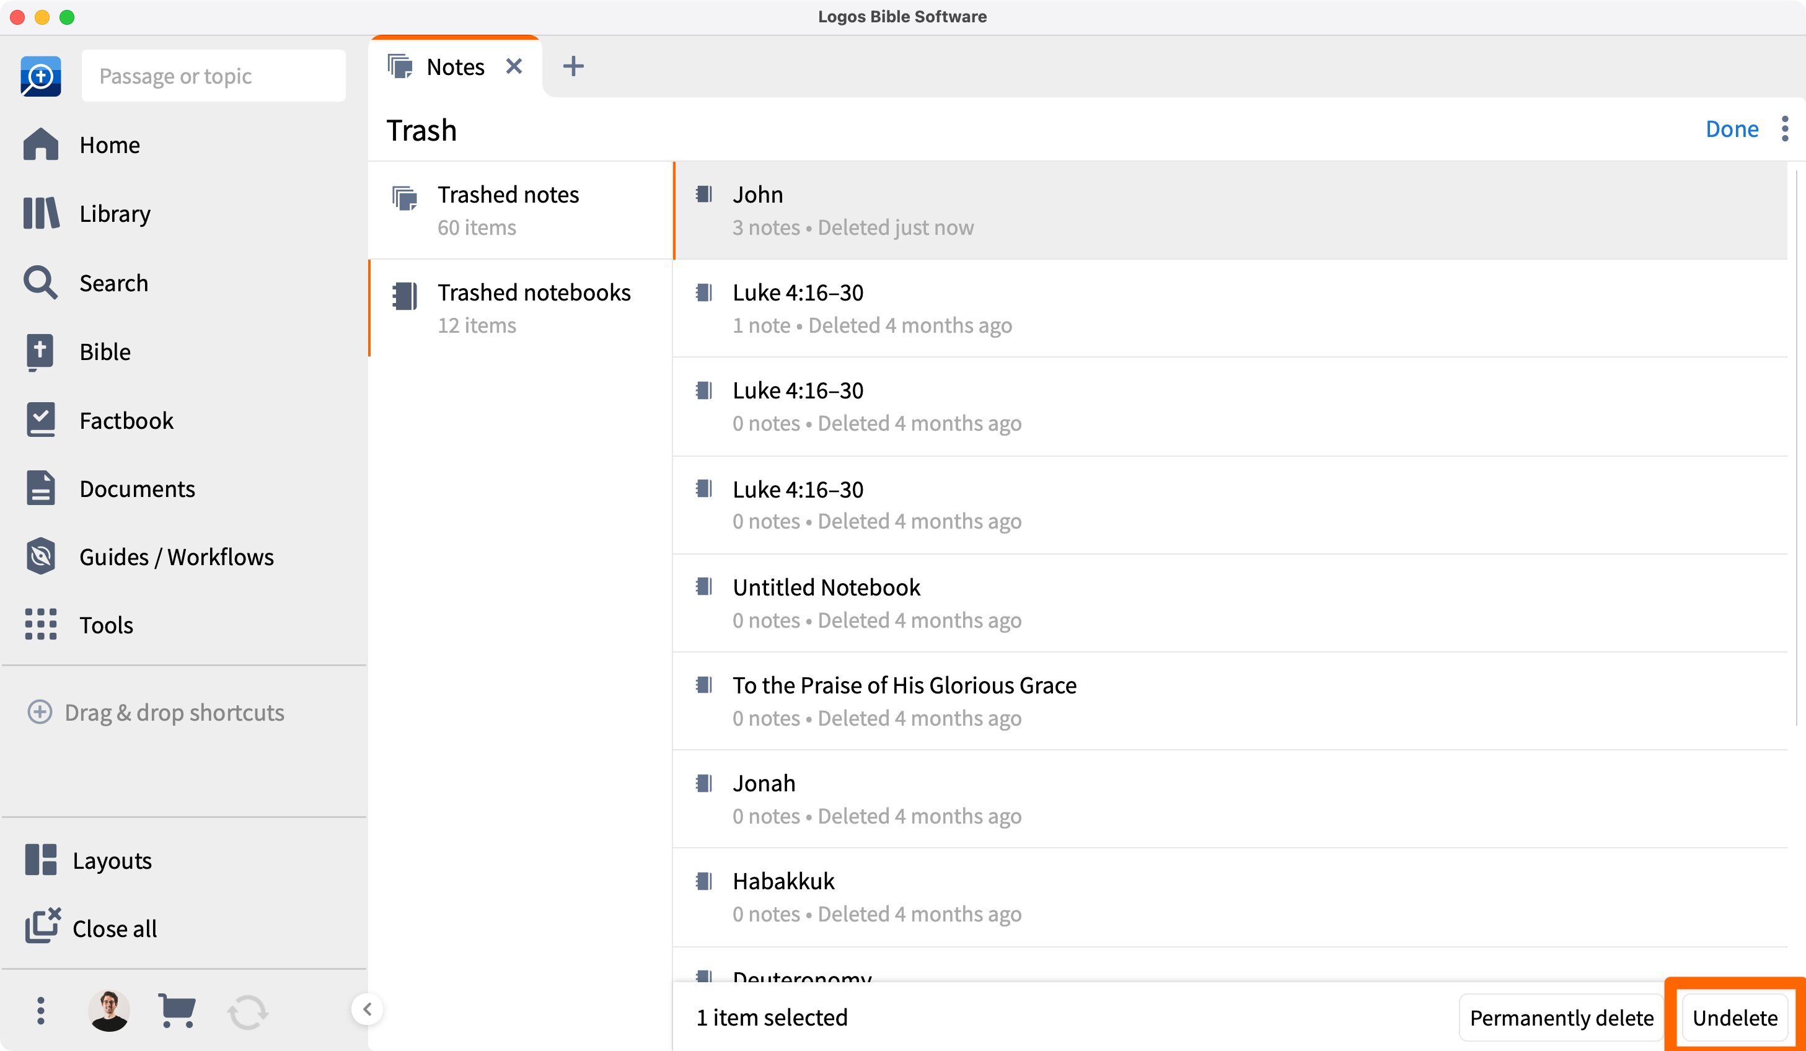
Task: Click Drag & drop shortcuts text
Action: pyautogui.click(x=174, y=712)
